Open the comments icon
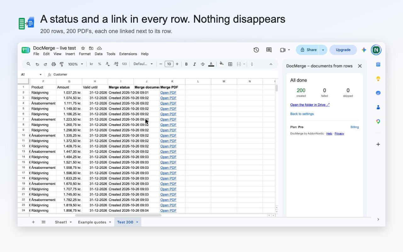This screenshot has width=403, height=252. (x=269, y=50)
